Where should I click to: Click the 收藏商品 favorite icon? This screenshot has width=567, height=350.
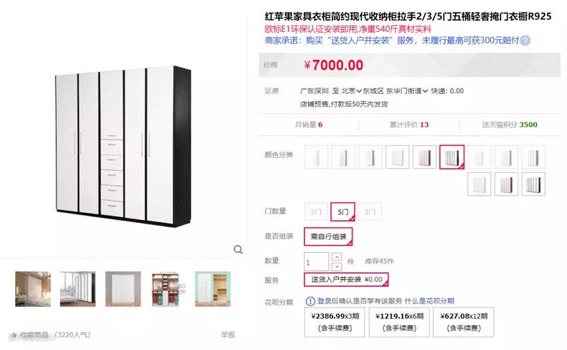[x=14, y=335]
